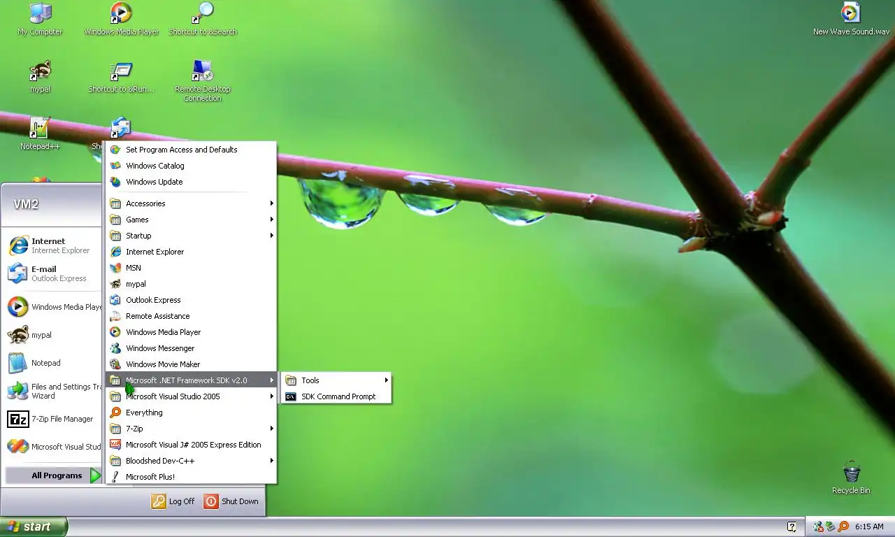Select the Microsoft Plus! menu entry

(x=191, y=477)
